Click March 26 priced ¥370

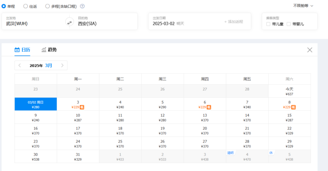point(163,143)
